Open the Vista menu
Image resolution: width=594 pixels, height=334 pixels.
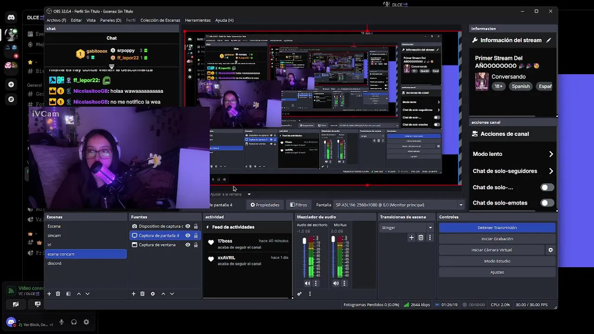[x=91, y=20]
